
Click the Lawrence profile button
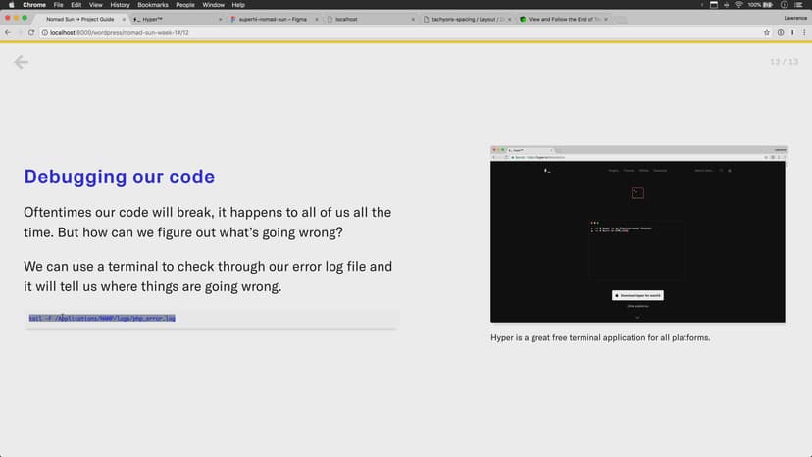pos(795,18)
